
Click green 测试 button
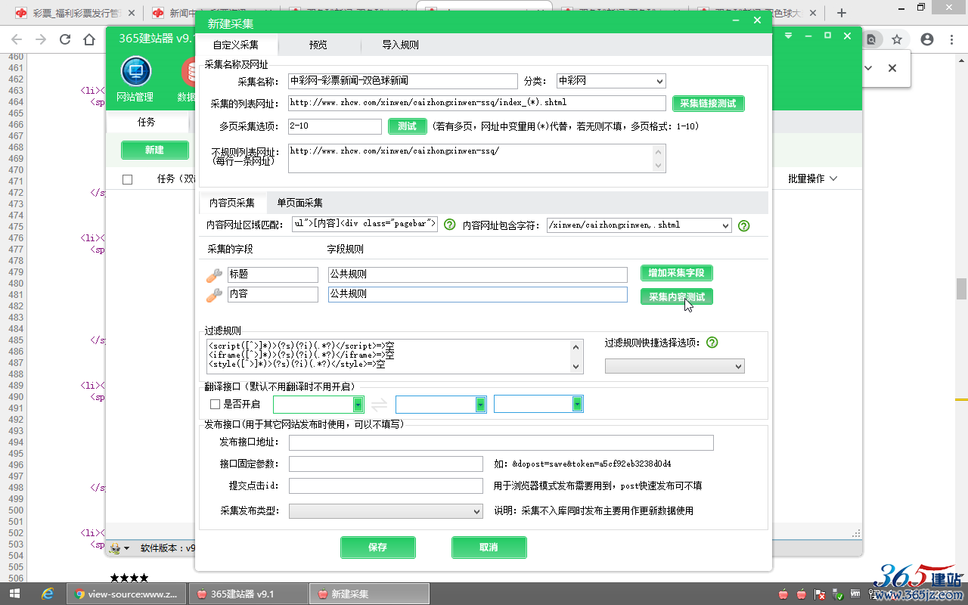(407, 126)
